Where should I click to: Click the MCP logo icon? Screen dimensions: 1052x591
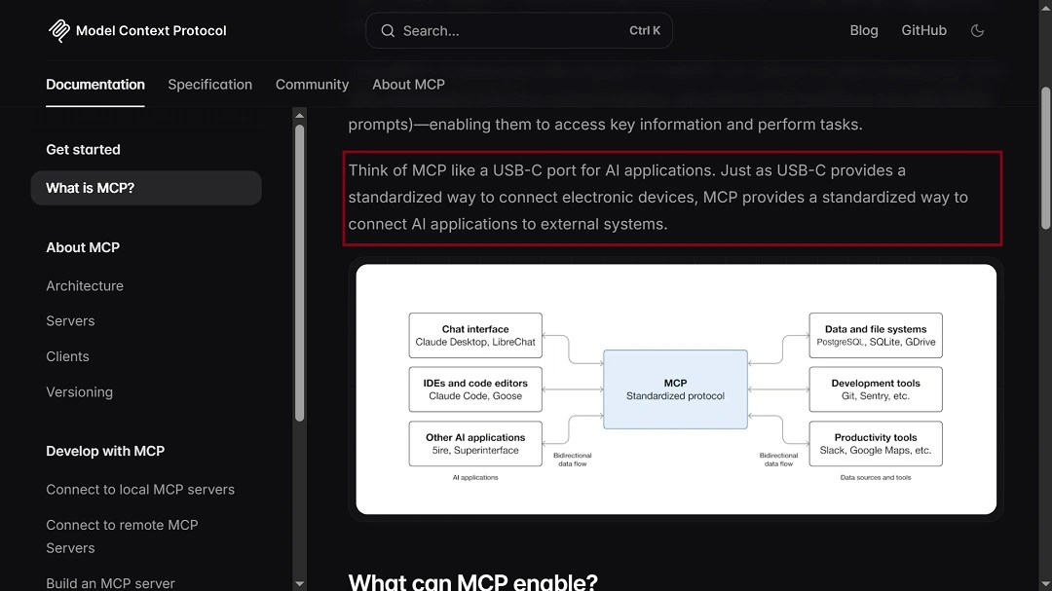pos(58,30)
